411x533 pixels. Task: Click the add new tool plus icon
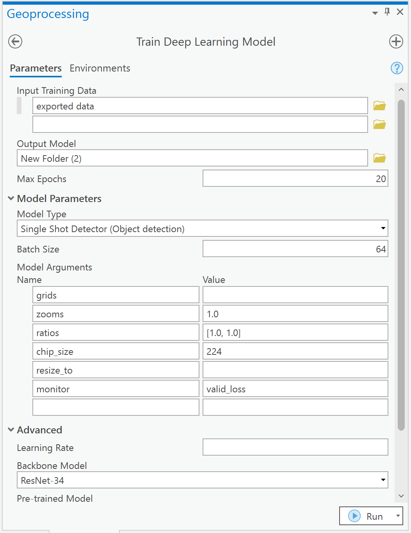pyautogui.click(x=396, y=41)
